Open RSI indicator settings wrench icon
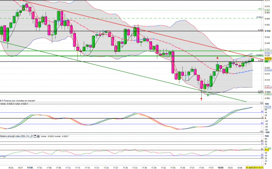 tap(32, 136)
